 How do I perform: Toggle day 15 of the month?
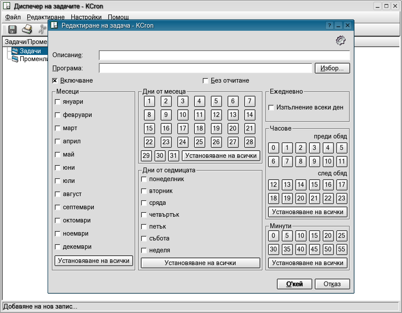click(x=149, y=128)
